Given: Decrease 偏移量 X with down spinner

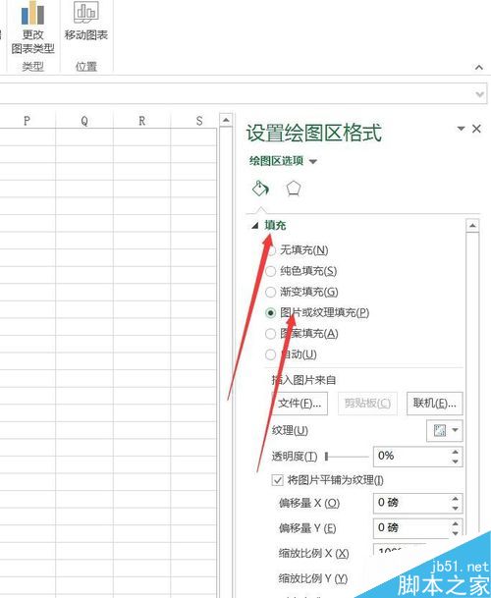Looking at the screenshot, I should (455, 508).
